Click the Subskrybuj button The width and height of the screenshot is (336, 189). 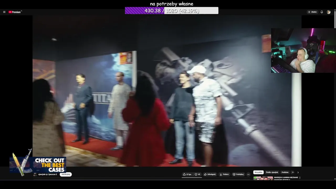[x=66, y=174]
